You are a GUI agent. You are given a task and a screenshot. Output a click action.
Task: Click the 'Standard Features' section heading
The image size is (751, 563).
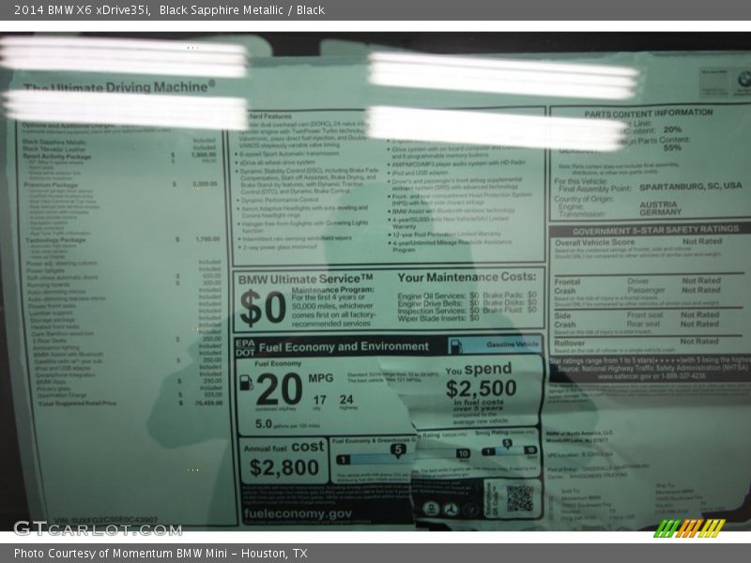coord(268,116)
